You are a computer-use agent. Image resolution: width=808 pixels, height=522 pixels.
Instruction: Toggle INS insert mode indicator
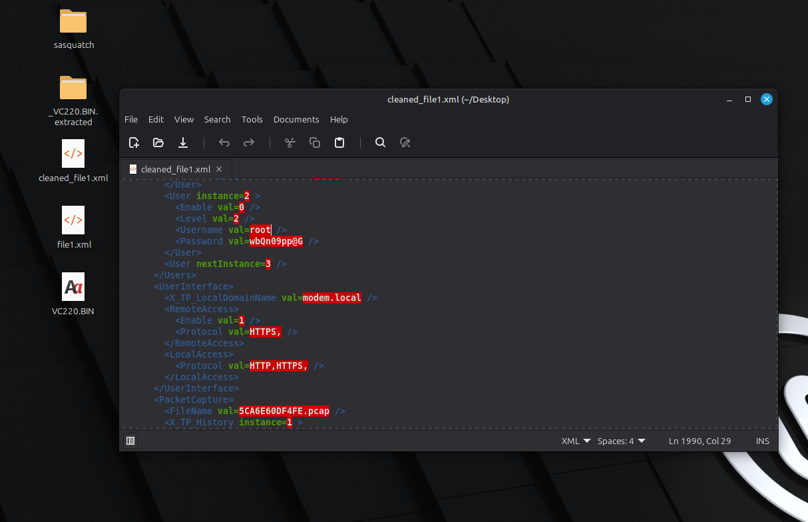762,441
